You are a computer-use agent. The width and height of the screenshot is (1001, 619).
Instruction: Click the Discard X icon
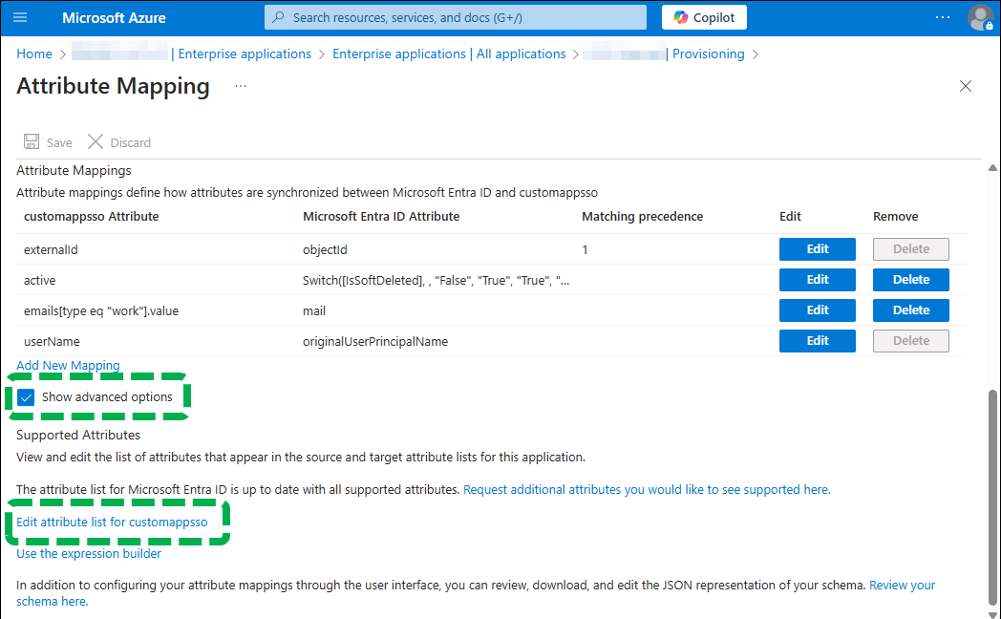click(96, 141)
